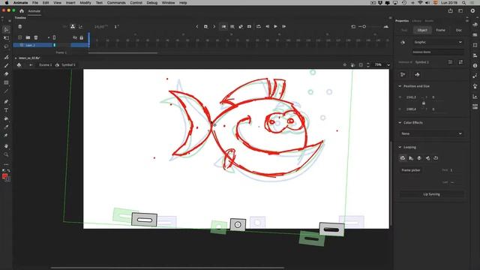Switch to the Doc properties tab
480x270 pixels.
(458, 30)
